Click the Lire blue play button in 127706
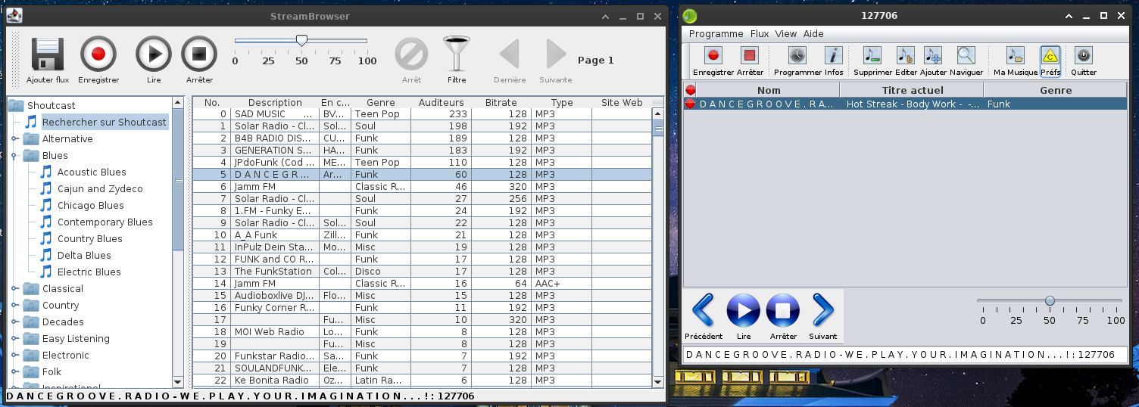Screen dimensions: 1139x407 [x=744, y=311]
